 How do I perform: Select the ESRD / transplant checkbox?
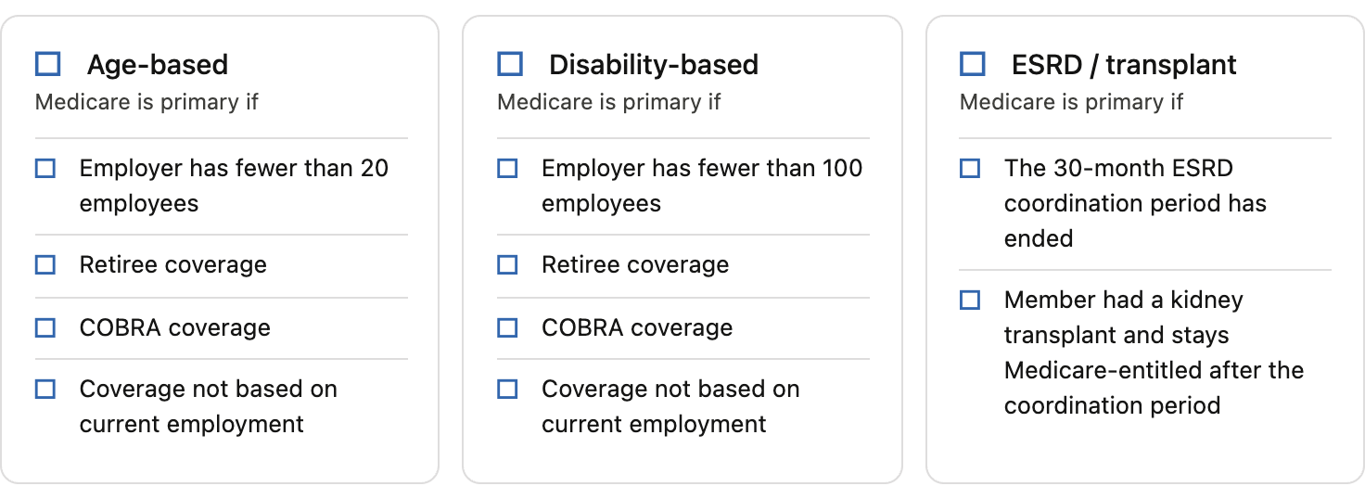coord(972,64)
